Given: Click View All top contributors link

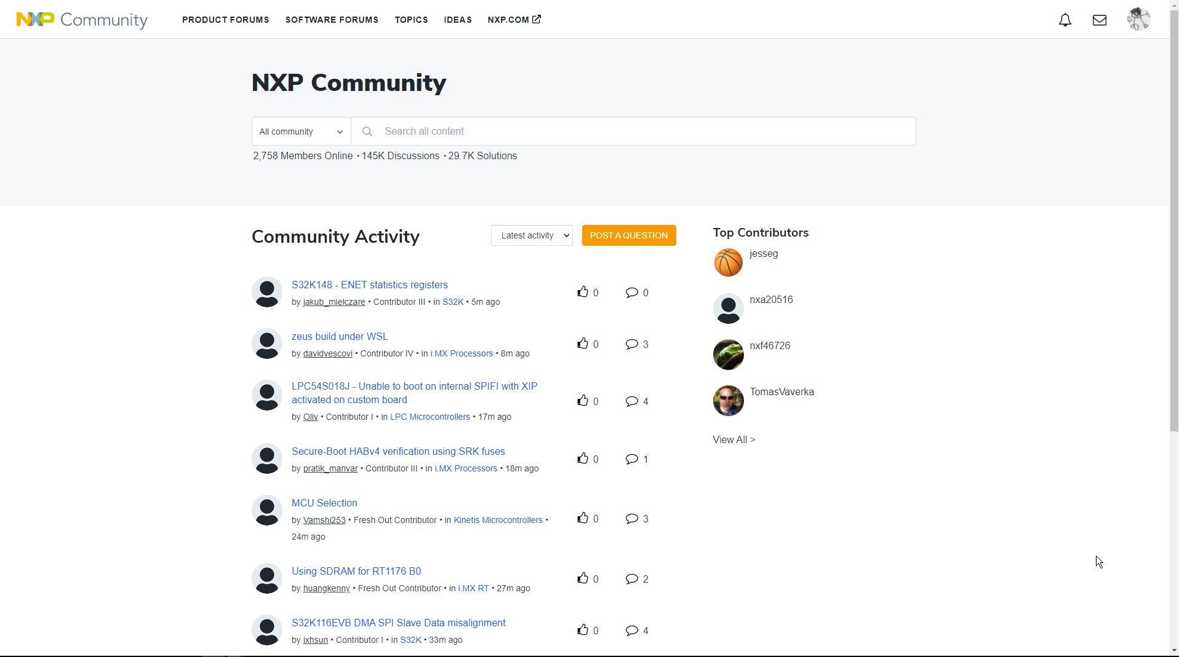Looking at the screenshot, I should [x=733, y=439].
